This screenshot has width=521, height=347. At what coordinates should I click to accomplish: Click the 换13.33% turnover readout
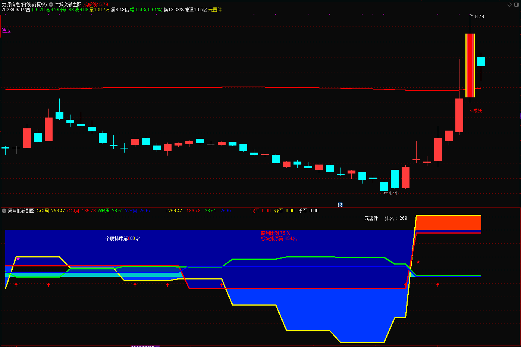coord(174,10)
